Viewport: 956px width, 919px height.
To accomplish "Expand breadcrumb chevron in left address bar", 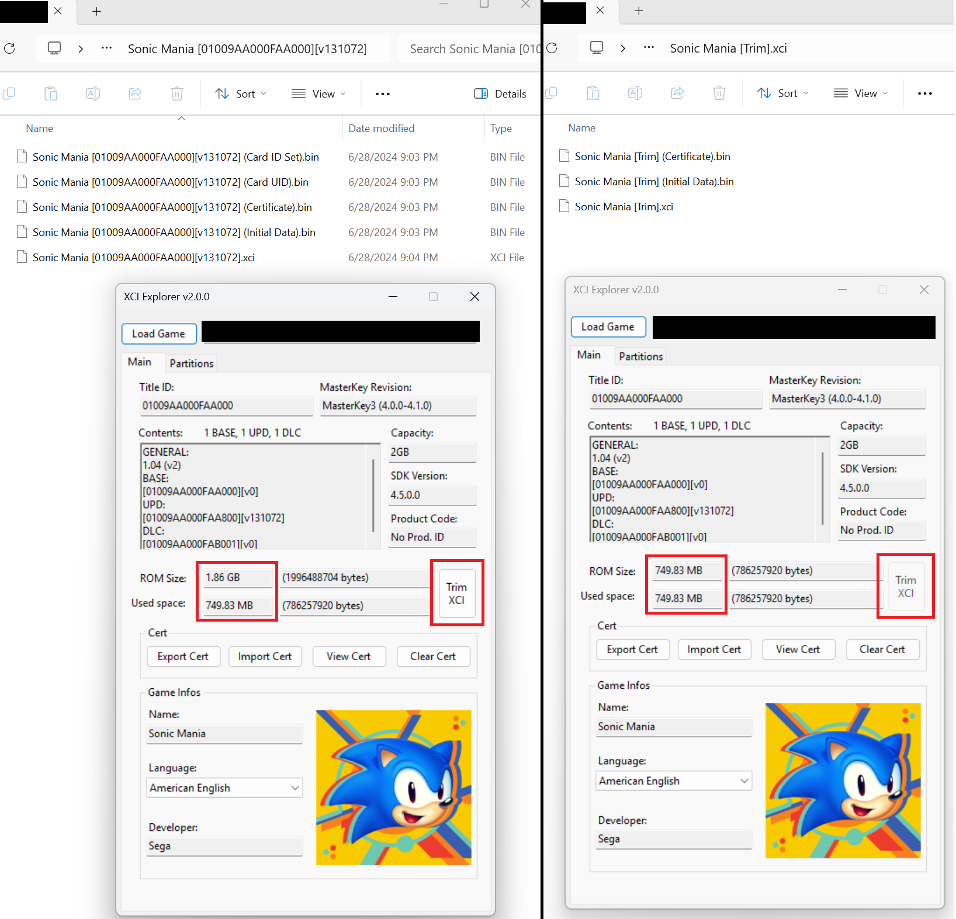I will point(81,48).
